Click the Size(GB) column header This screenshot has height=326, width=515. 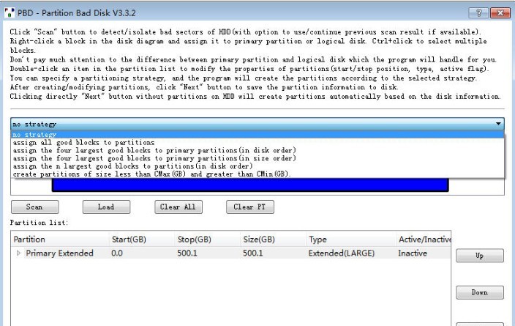pyautogui.click(x=274, y=239)
